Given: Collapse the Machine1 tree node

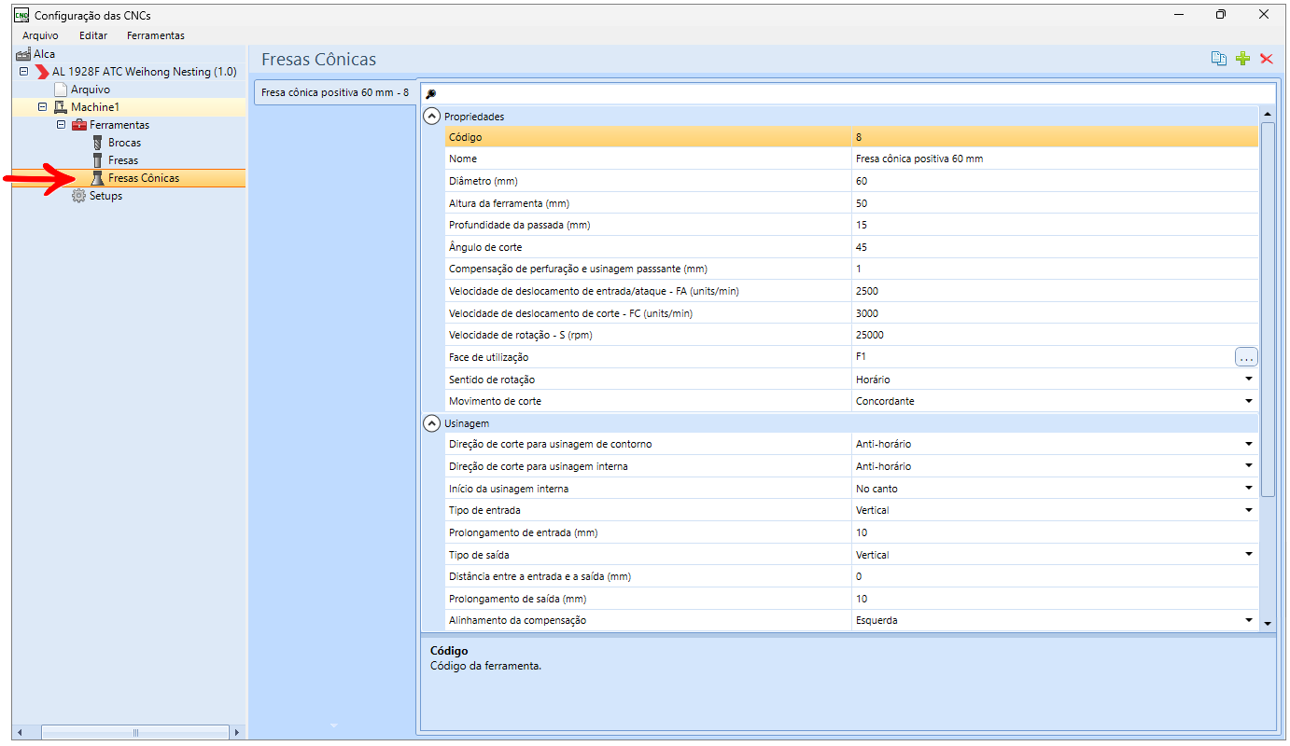Looking at the screenshot, I should [x=42, y=107].
